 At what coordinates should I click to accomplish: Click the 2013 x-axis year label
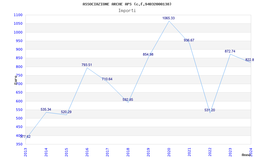[x=25, y=152]
